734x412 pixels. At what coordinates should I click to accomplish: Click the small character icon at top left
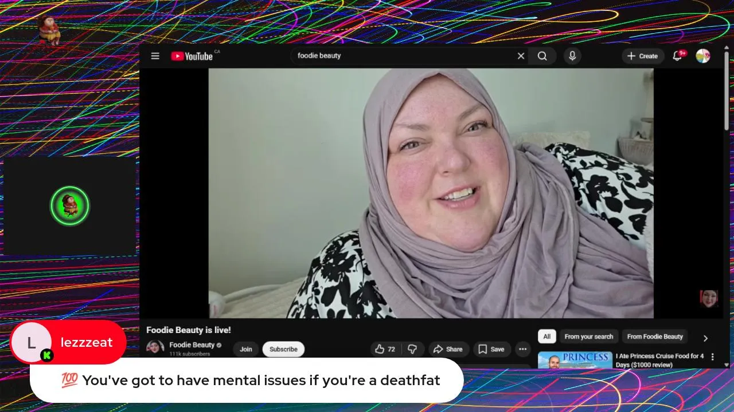point(49,30)
